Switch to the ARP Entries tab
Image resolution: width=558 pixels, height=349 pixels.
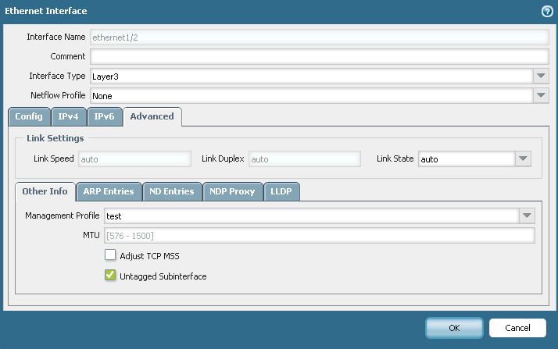click(109, 191)
